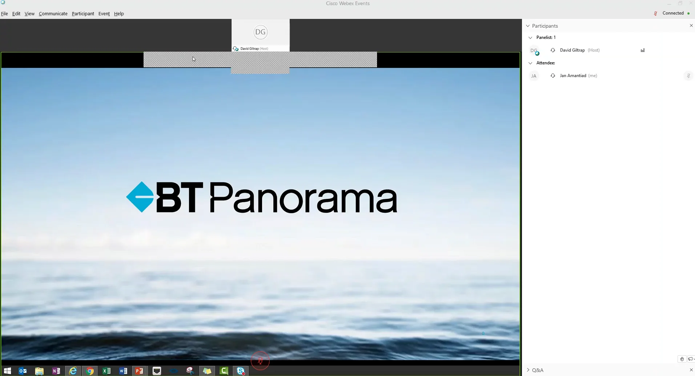Image resolution: width=695 pixels, height=376 pixels.
Task: Click the headset icon beside David Giltrap
Action: coord(552,50)
